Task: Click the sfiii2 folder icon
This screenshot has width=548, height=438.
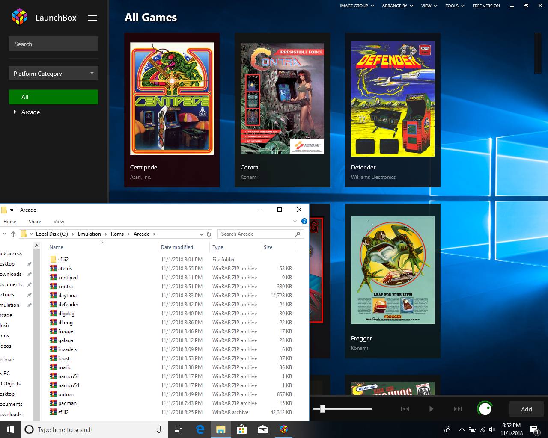Action: pos(53,259)
